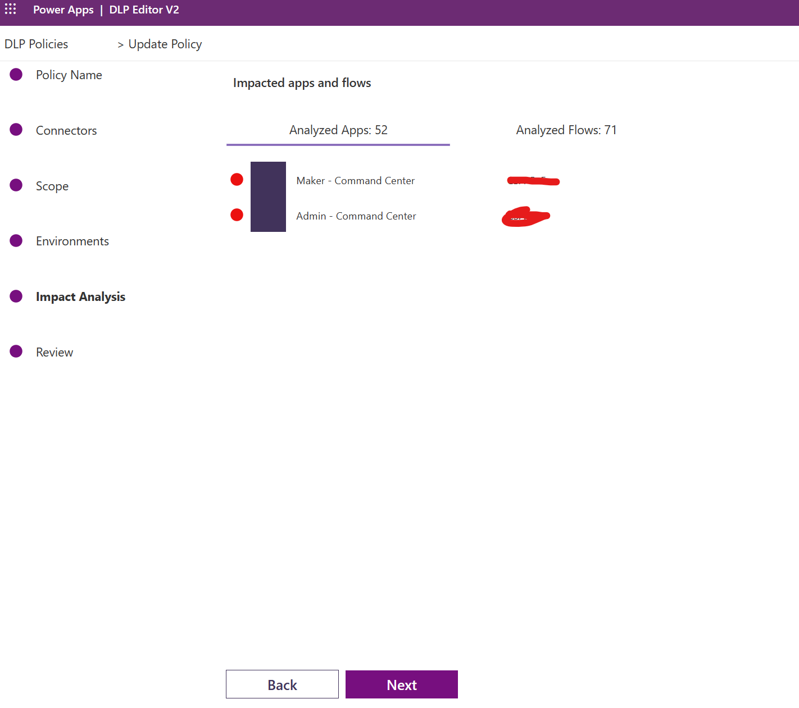Click the Connectors step indicator dot
This screenshot has height=708, width=799.
[x=16, y=129]
